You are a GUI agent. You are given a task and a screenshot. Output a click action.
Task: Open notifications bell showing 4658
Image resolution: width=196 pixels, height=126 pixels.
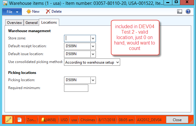[x=49, y=120]
